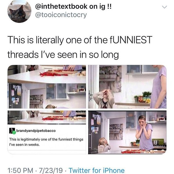Click the brandyandpipetobacco avatar icon
The image size is (174, 174).
pos(12,130)
